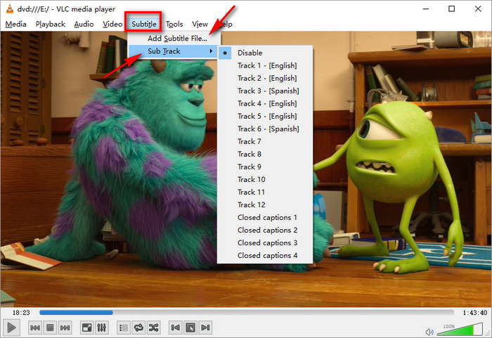The image size is (492, 338).
Task: Seek in the playback progress bar
Action: (247, 312)
